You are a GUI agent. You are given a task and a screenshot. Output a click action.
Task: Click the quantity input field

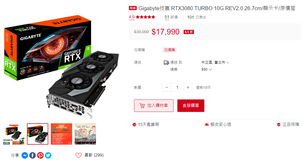(x=177, y=87)
